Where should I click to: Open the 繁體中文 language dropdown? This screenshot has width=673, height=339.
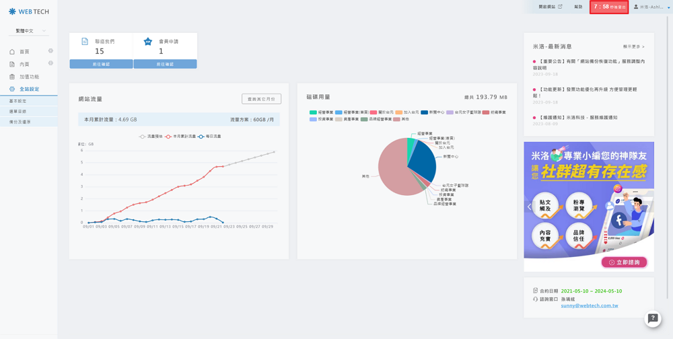tap(28, 31)
